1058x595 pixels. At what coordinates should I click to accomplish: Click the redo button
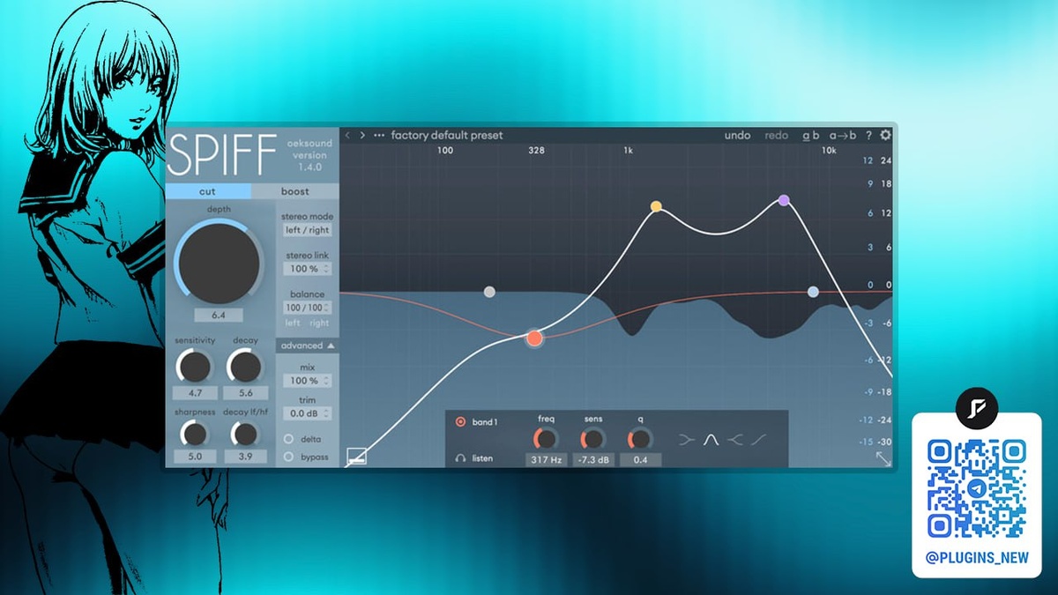(777, 136)
